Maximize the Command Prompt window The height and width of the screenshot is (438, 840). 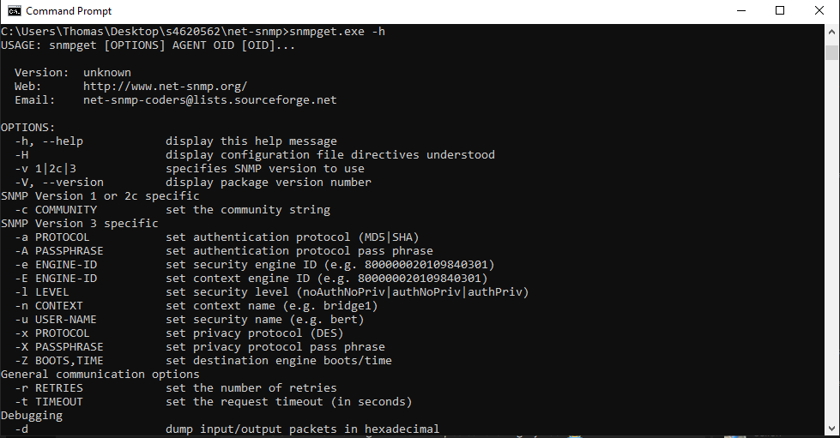780,11
